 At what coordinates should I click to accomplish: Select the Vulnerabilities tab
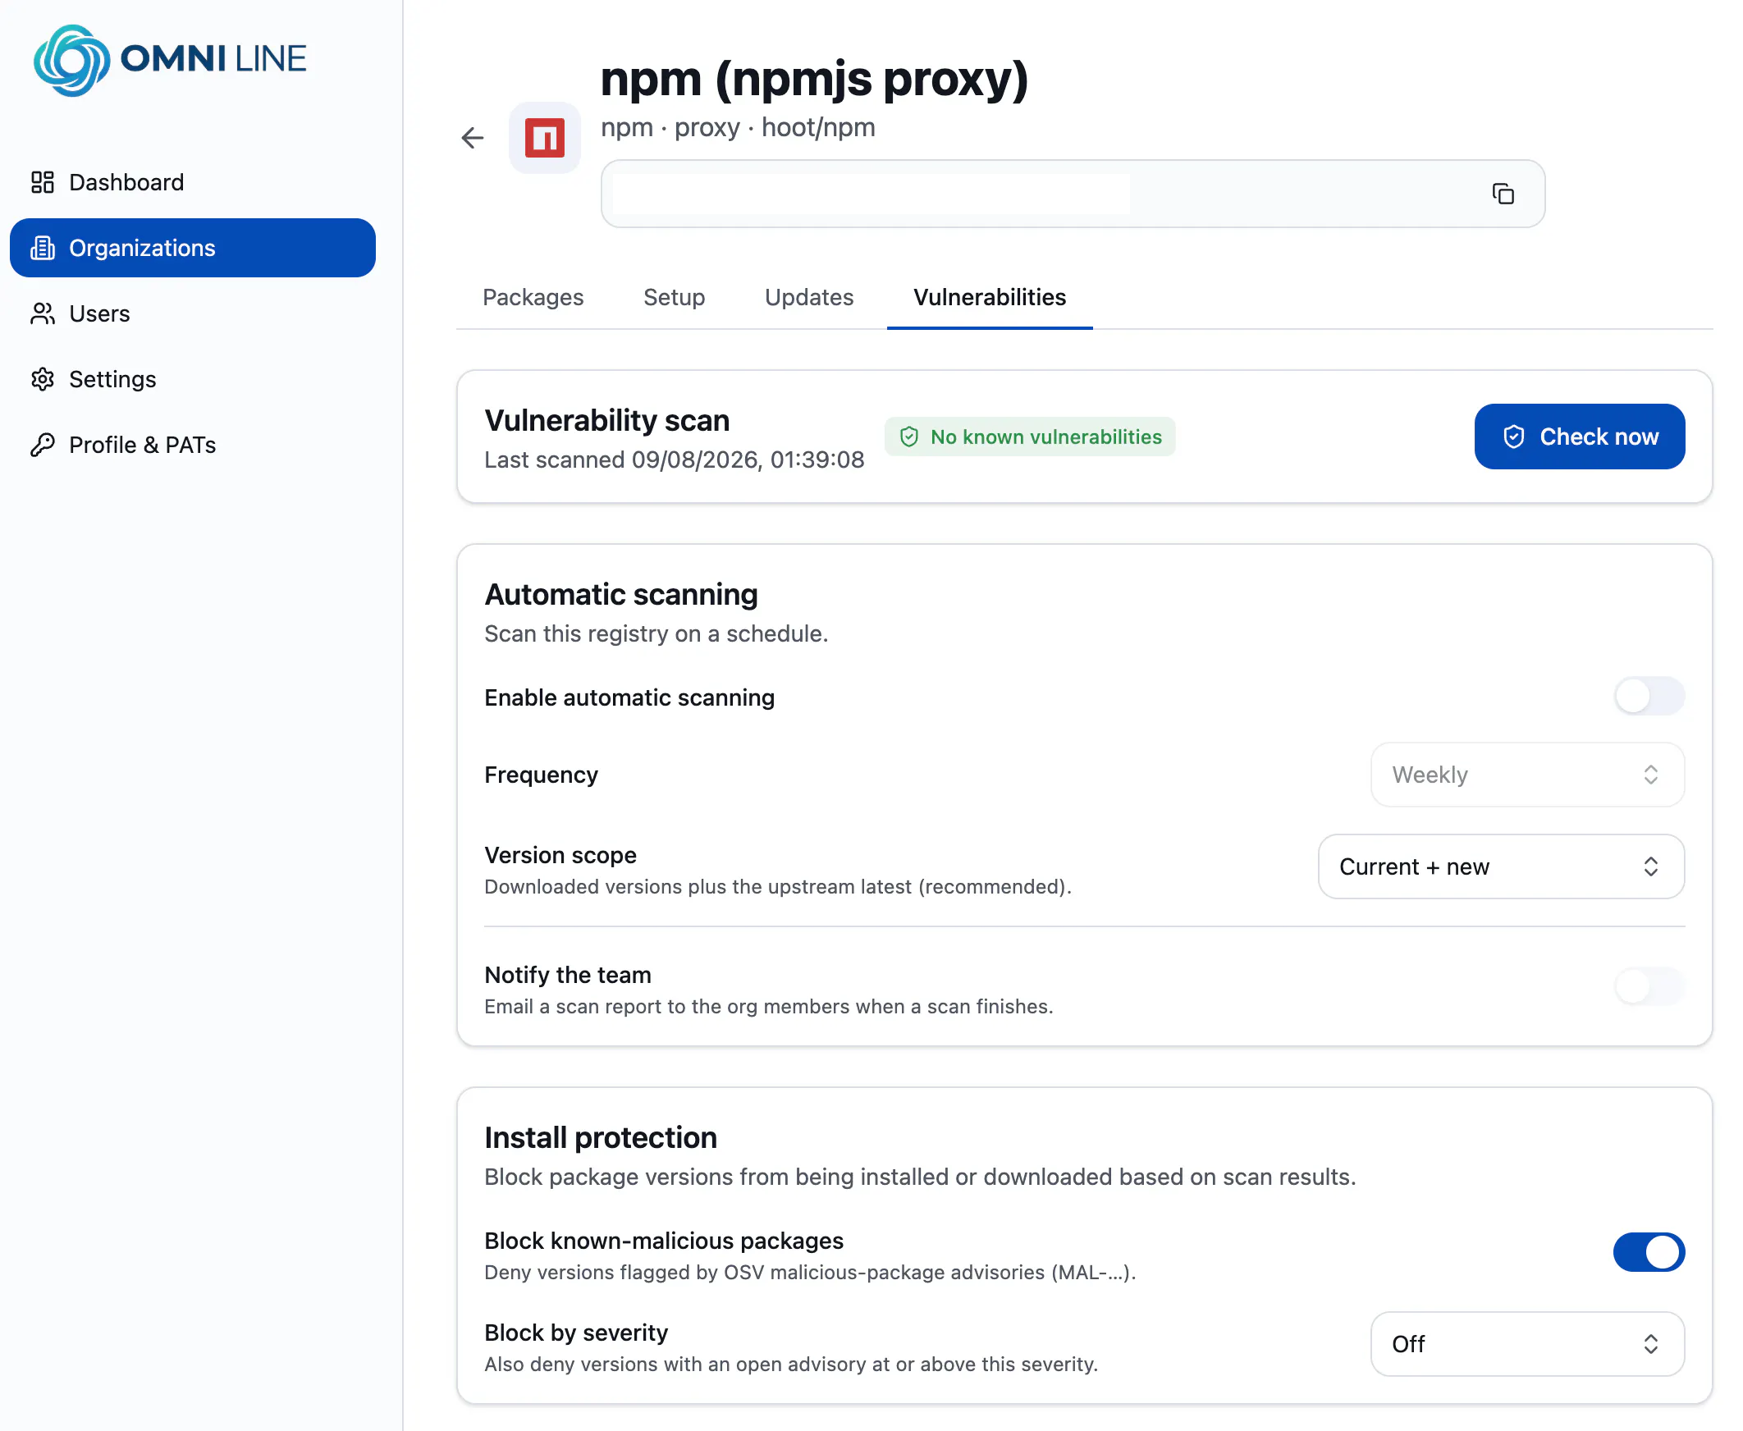coord(990,298)
